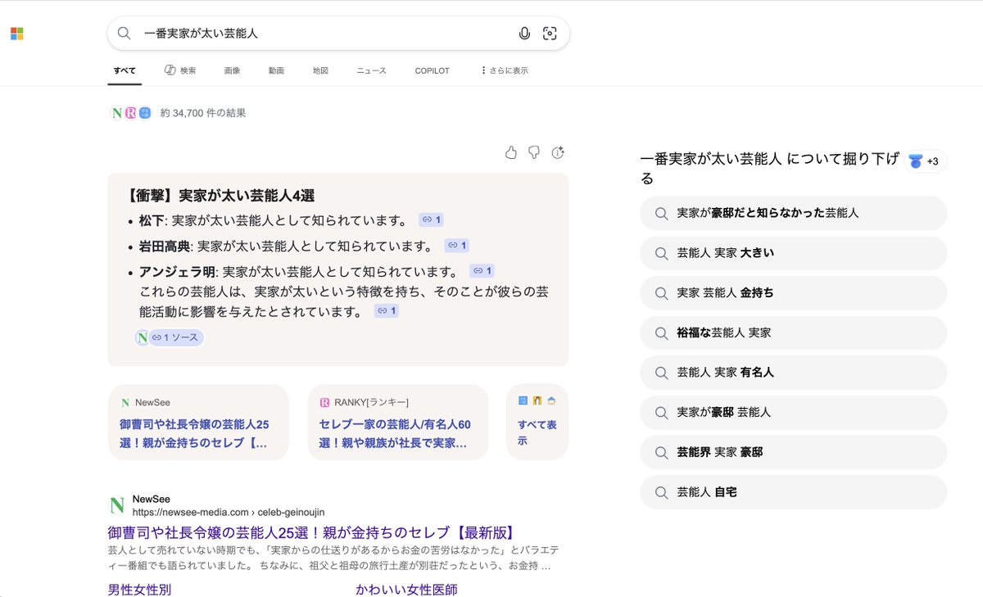Switch to the COPILOT tab
Image resolution: width=983 pixels, height=597 pixels.
pyautogui.click(x=432, y=70)
